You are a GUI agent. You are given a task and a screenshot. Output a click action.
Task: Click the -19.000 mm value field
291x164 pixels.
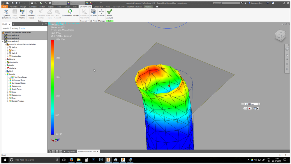click(251, 104)
